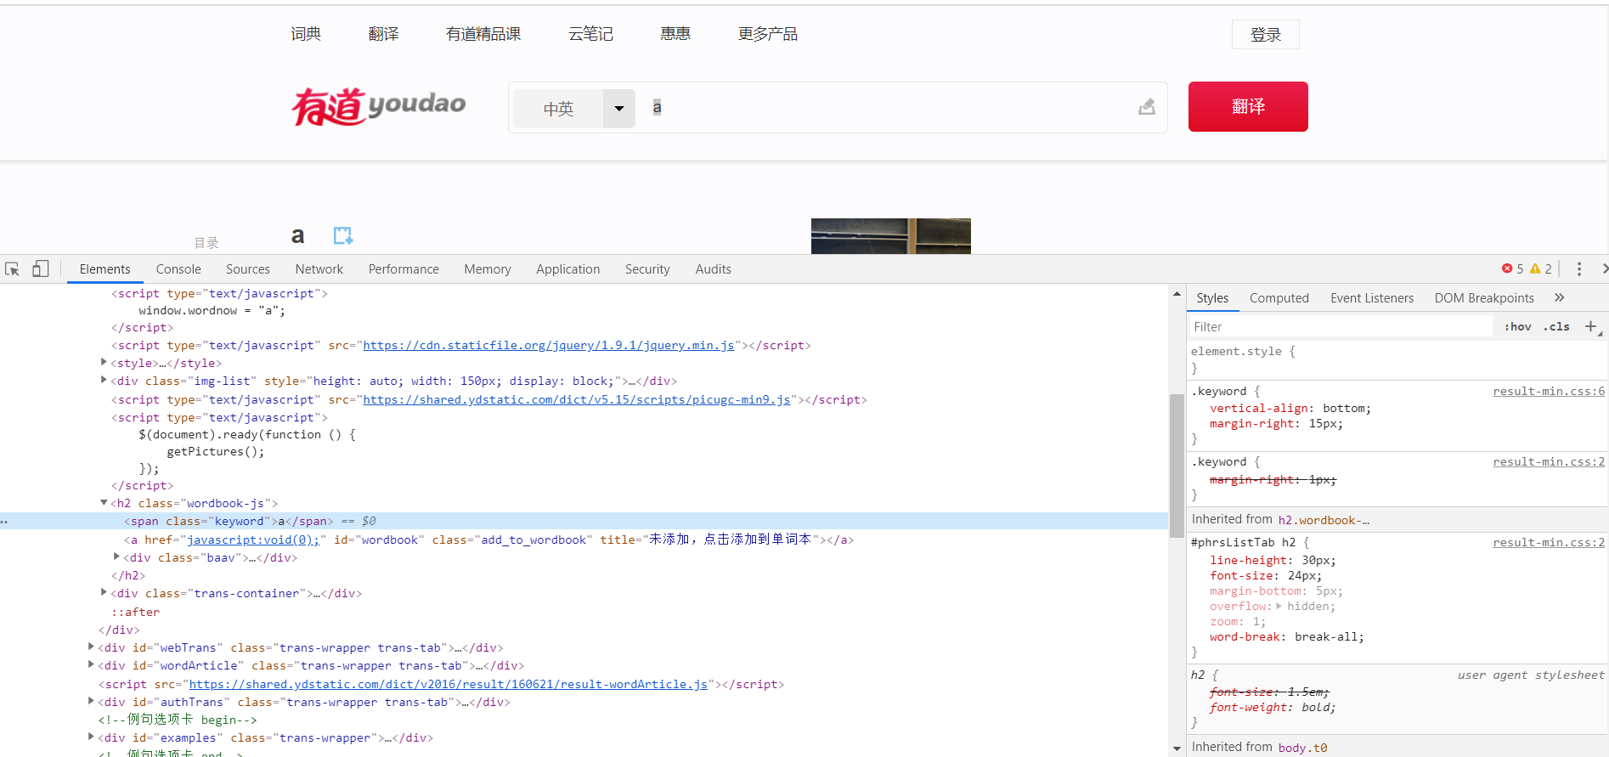Switch to the Sources tab
Image resolution: width=1609 pixels, height=757 pixels.
(x=248, y=269)
